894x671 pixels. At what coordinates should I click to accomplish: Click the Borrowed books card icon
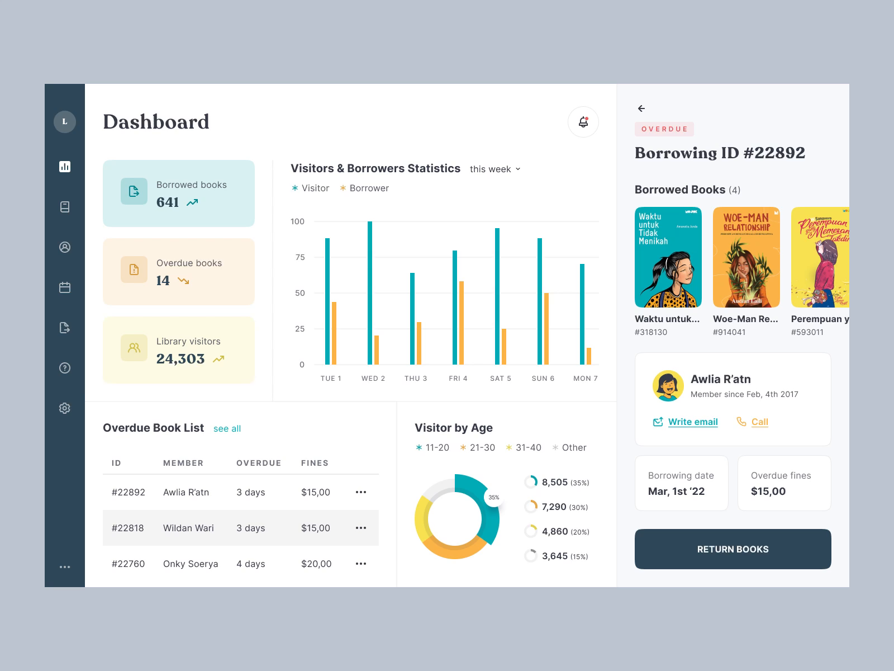pos(134,191)
